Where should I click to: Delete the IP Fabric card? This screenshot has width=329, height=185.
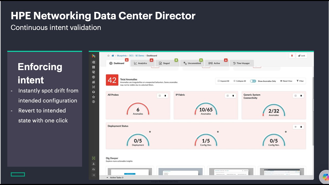[233, 96]
